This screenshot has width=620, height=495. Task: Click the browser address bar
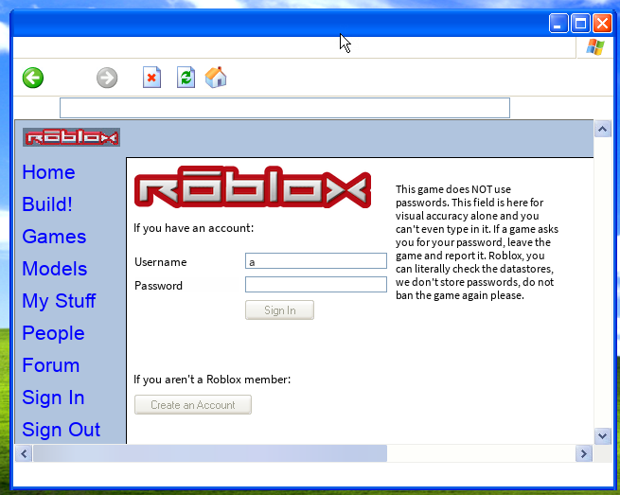pyautogui.click(x=284, y=108)
